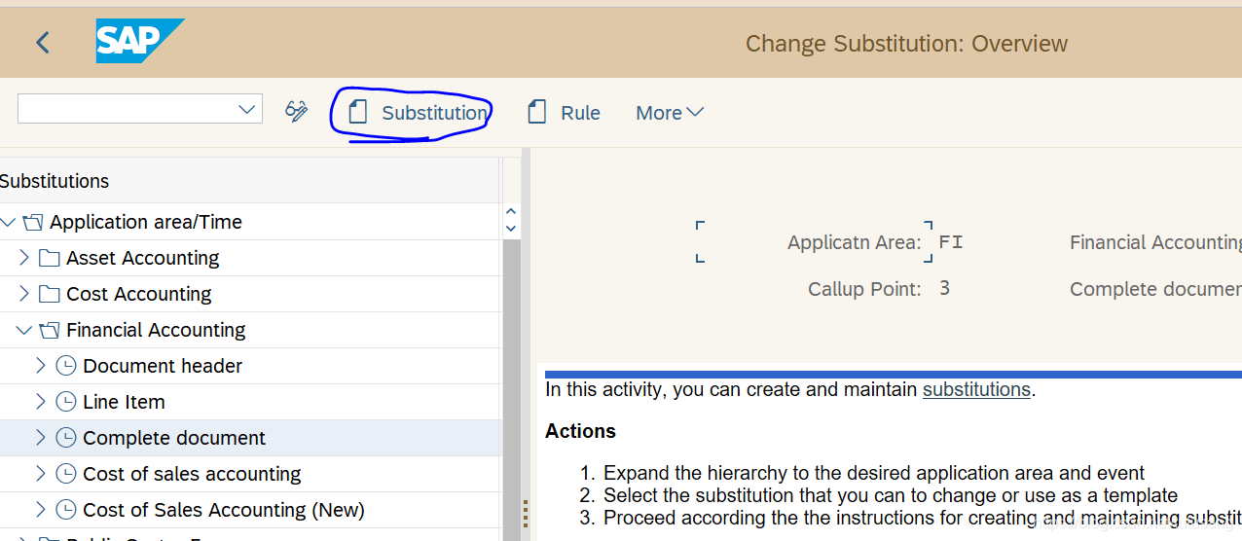Expand the Line Item node
Image resolution: width=1242 pixels, height=541 pixels.
(x=40, y=402)
